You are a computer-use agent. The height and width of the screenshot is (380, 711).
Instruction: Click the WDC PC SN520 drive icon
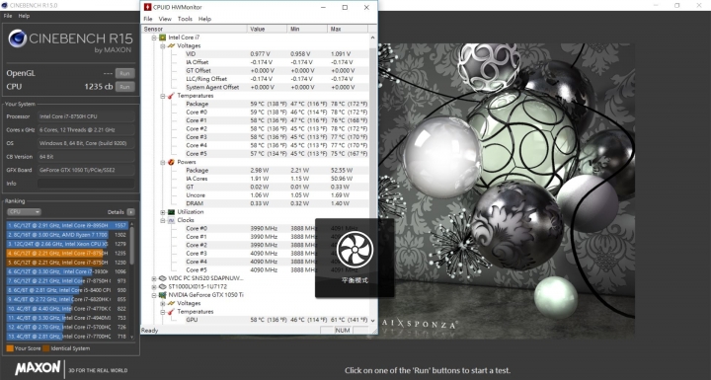pos(162,278)
